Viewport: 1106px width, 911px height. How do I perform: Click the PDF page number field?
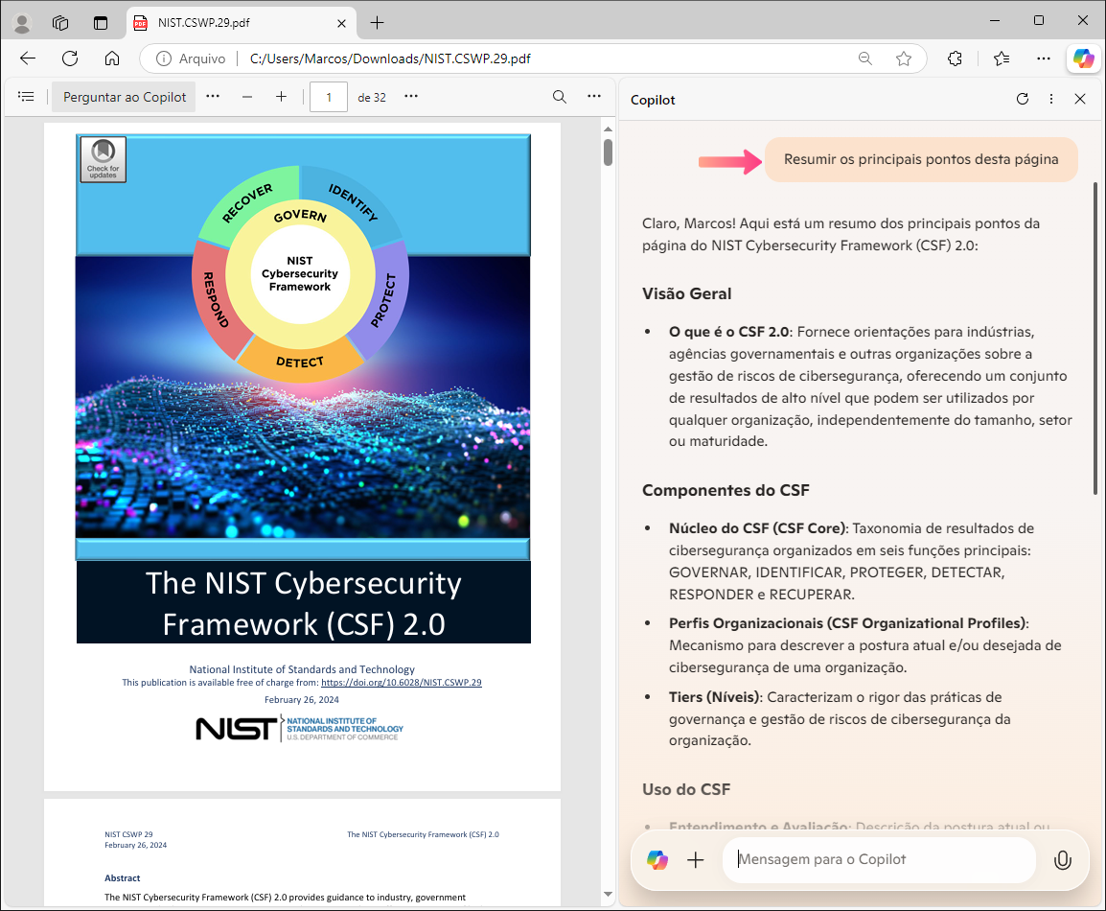pos(329,98)
